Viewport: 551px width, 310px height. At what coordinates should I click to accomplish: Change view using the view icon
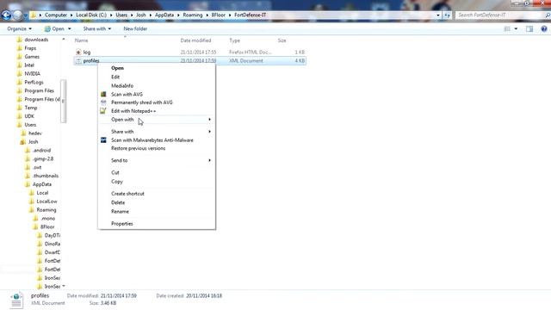(x=507, y=28)
